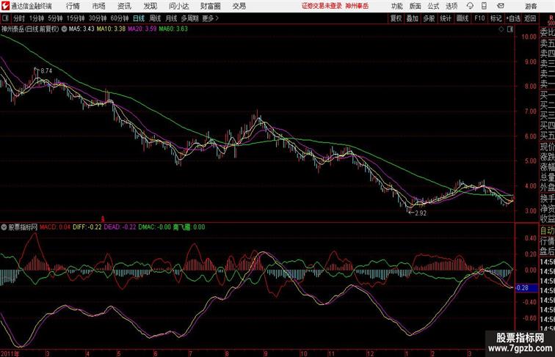Click the 神州泰岳(日线 前复权) chart title
This screenshot has width=555, height=357.
coord(30,29)
